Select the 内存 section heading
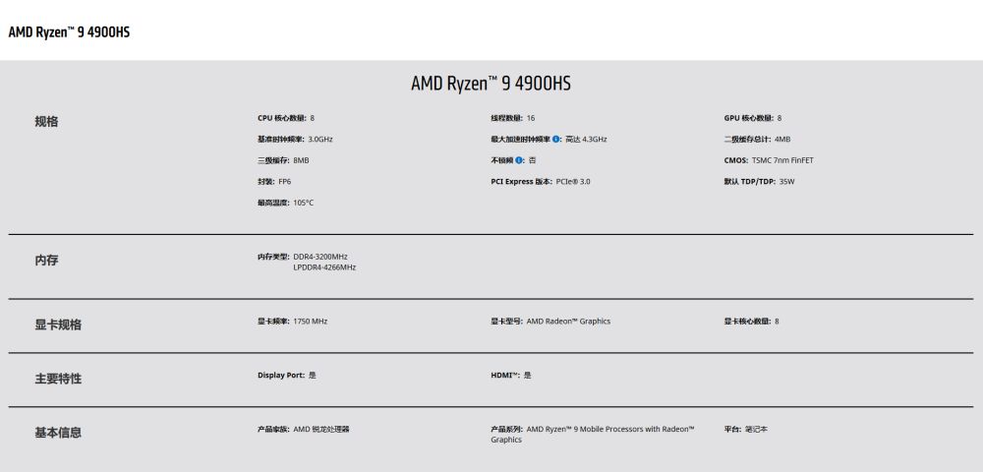The image size is (983, 472). click(46, 261)
